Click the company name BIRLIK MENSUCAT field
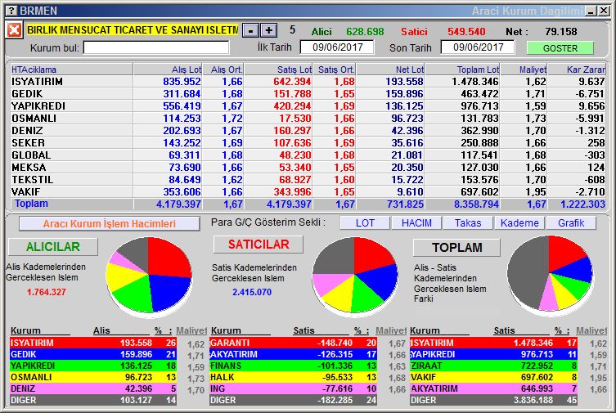The height and width of the screenshot is (413, 616). point(133,29)
